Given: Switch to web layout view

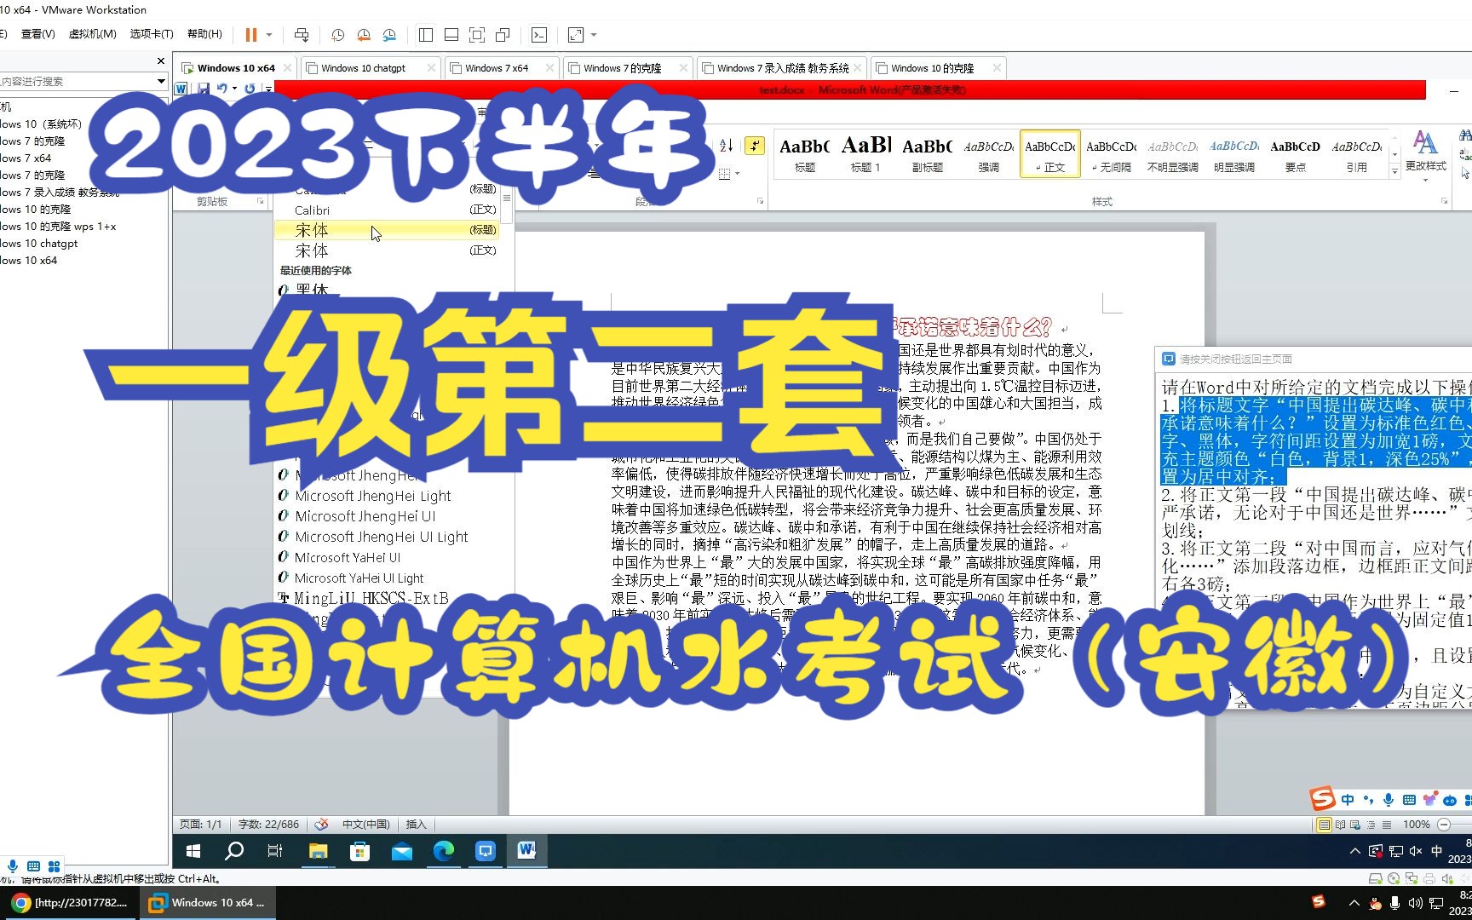Looking at the screenshot, I should coord(1355,825).
